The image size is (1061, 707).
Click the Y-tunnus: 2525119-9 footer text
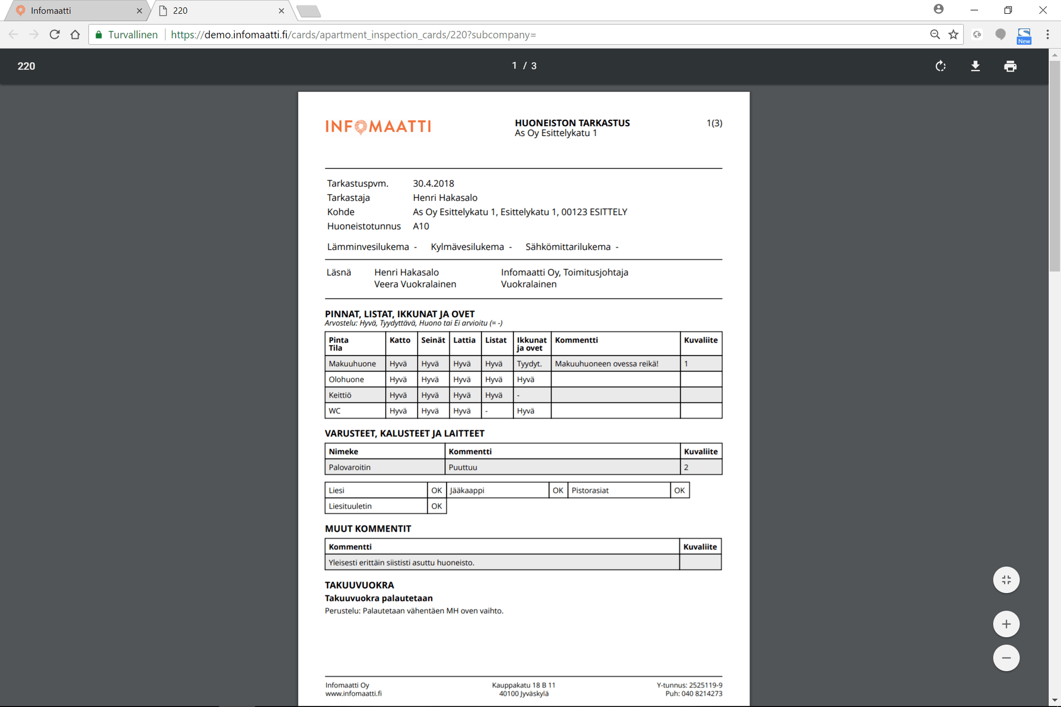click(689, 685)
